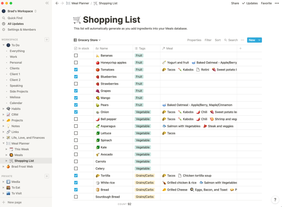This screenshot has width=282, height=207.
Task: Open the Filter options
Action: [208, 40]
